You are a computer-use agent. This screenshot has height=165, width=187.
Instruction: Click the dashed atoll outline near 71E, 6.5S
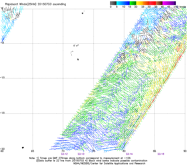pyautogui.click(x=72, y=53)
